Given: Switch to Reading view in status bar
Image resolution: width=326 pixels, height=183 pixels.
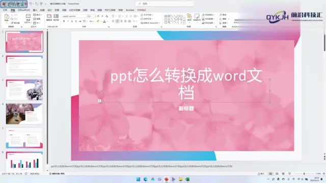Looking at the screenshot, I should pos(283,173).
